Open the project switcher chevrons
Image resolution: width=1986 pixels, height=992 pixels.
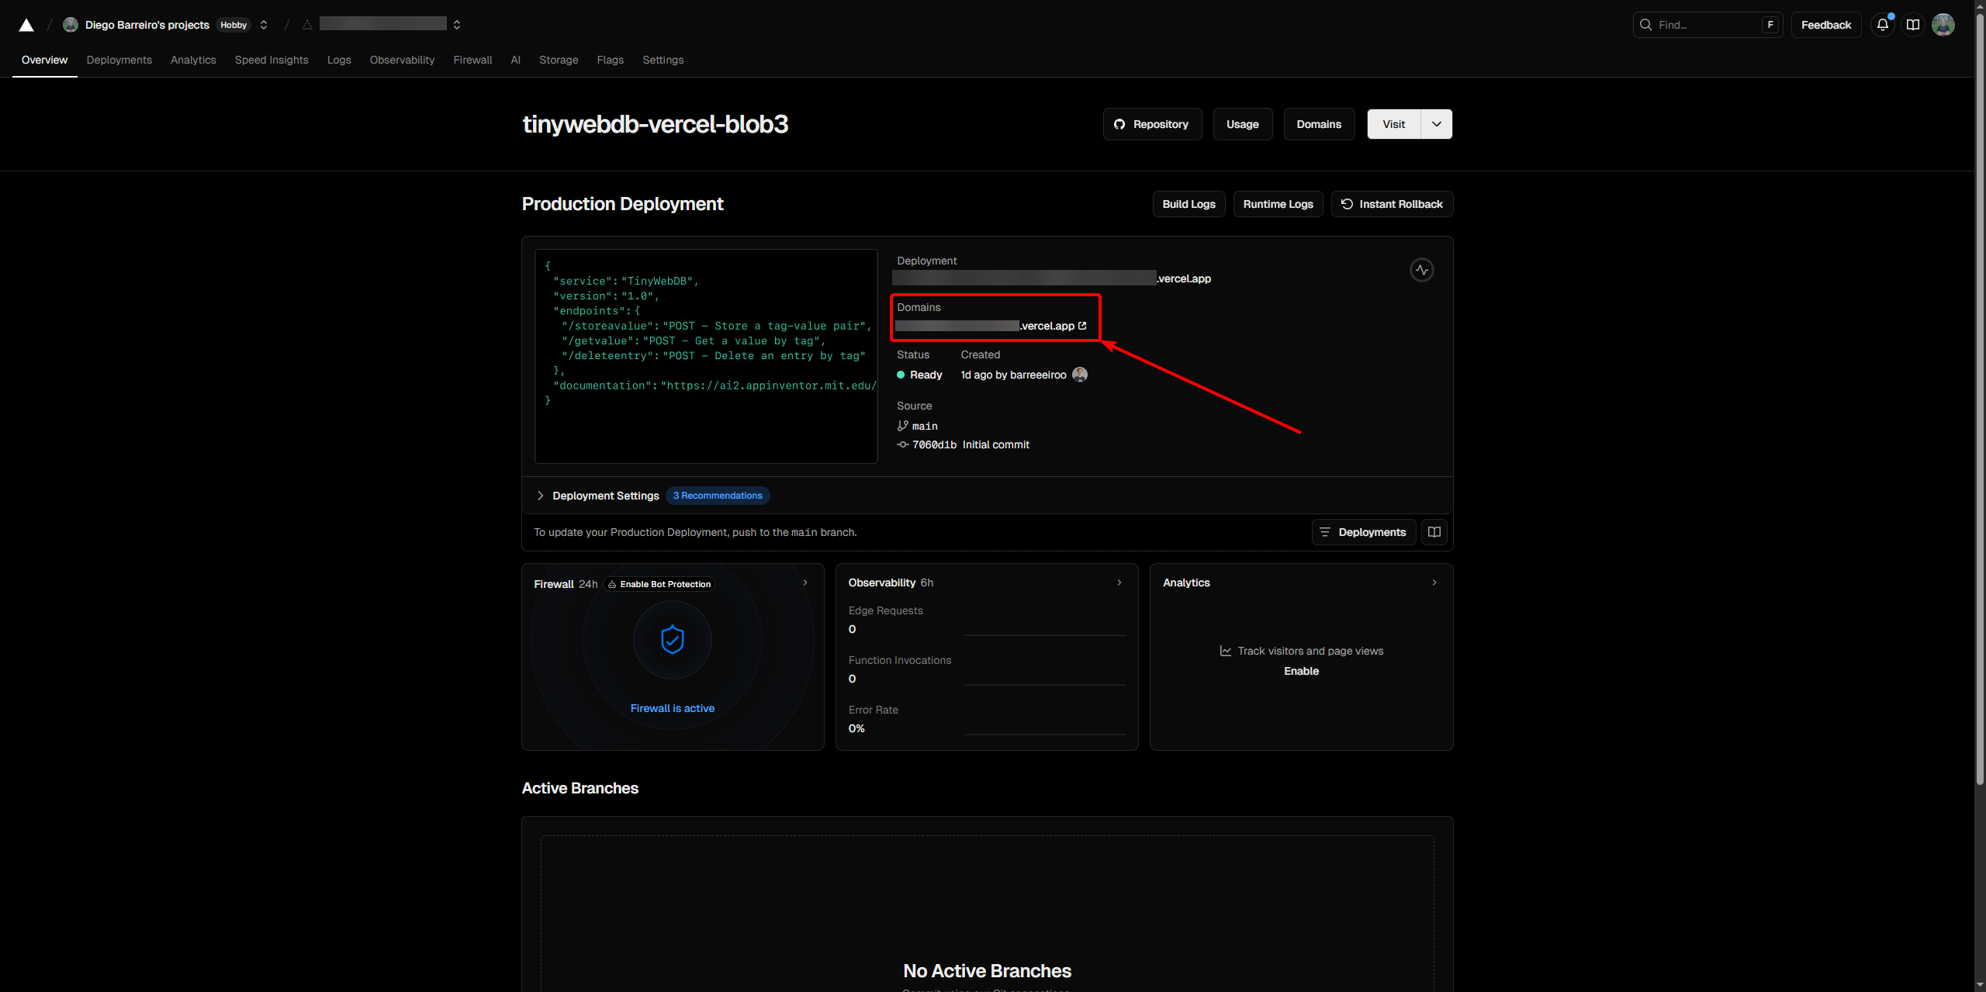(457, 25)
